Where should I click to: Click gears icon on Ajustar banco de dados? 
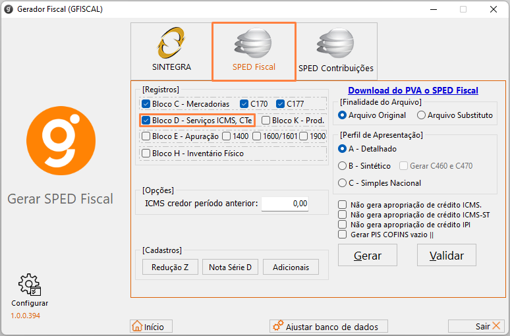(278, 326)
